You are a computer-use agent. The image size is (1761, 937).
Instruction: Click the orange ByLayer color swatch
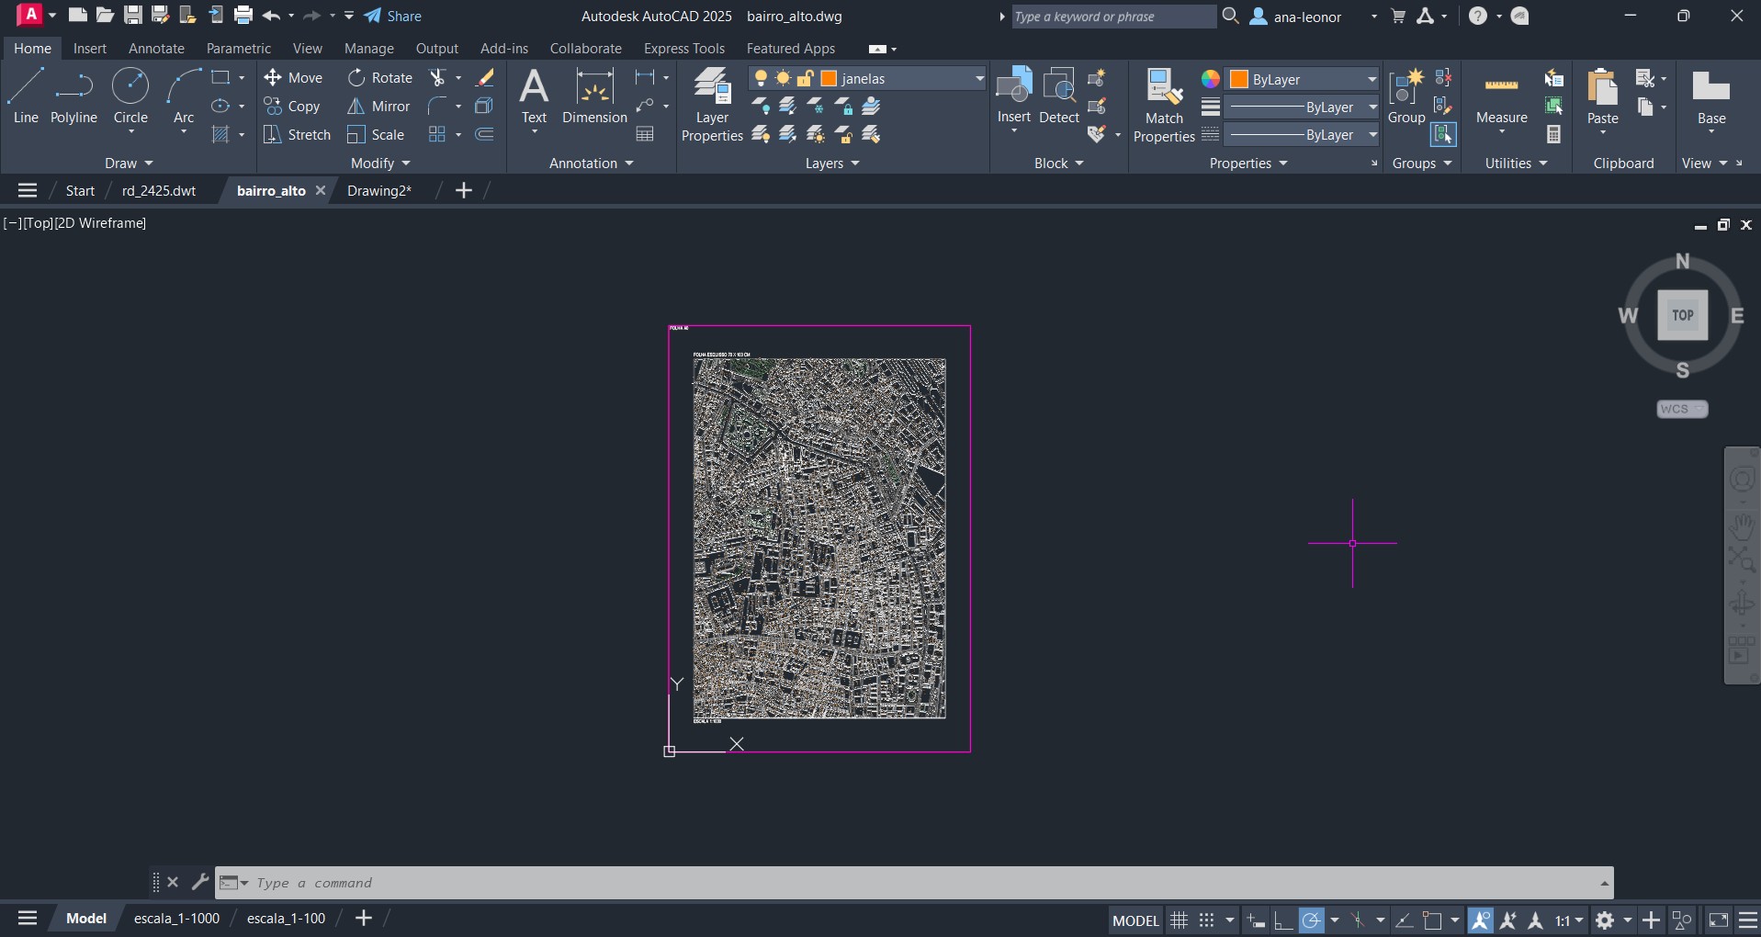(1239, 79)
